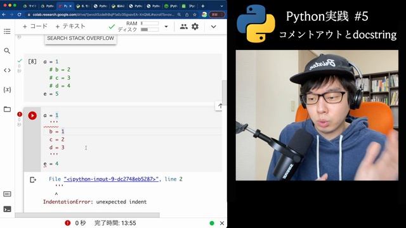The width and height of the screenshot is (406, 228).
Task: Open the ipython-input-9 traceback link
Action: point(111,179)
